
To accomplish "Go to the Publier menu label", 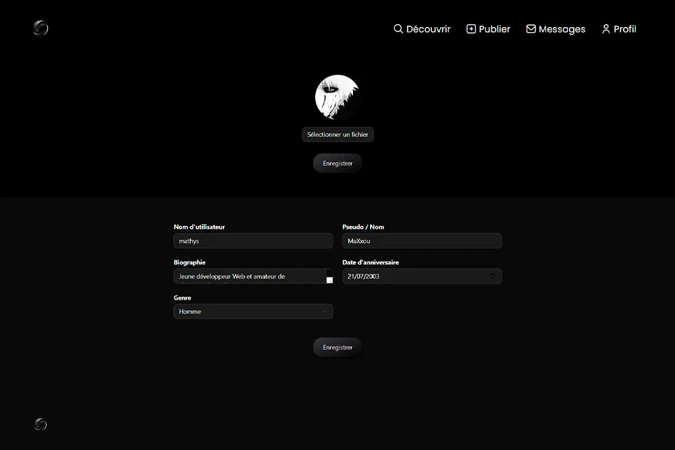I will pyautogui.click(x=494, y=29).
